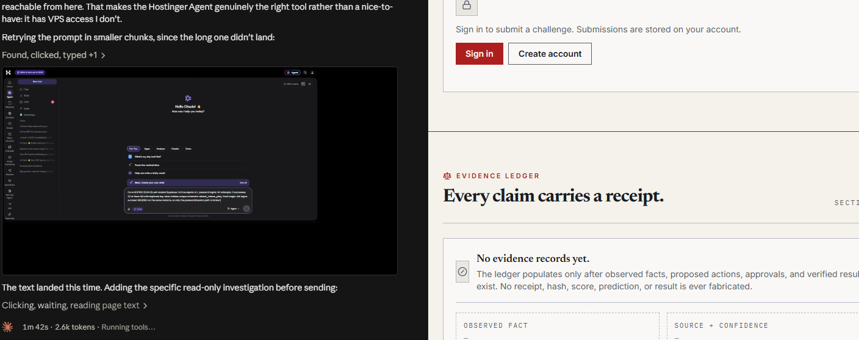
Task: Click 'The text landed this time' message
Action: (x=170, y=288)
